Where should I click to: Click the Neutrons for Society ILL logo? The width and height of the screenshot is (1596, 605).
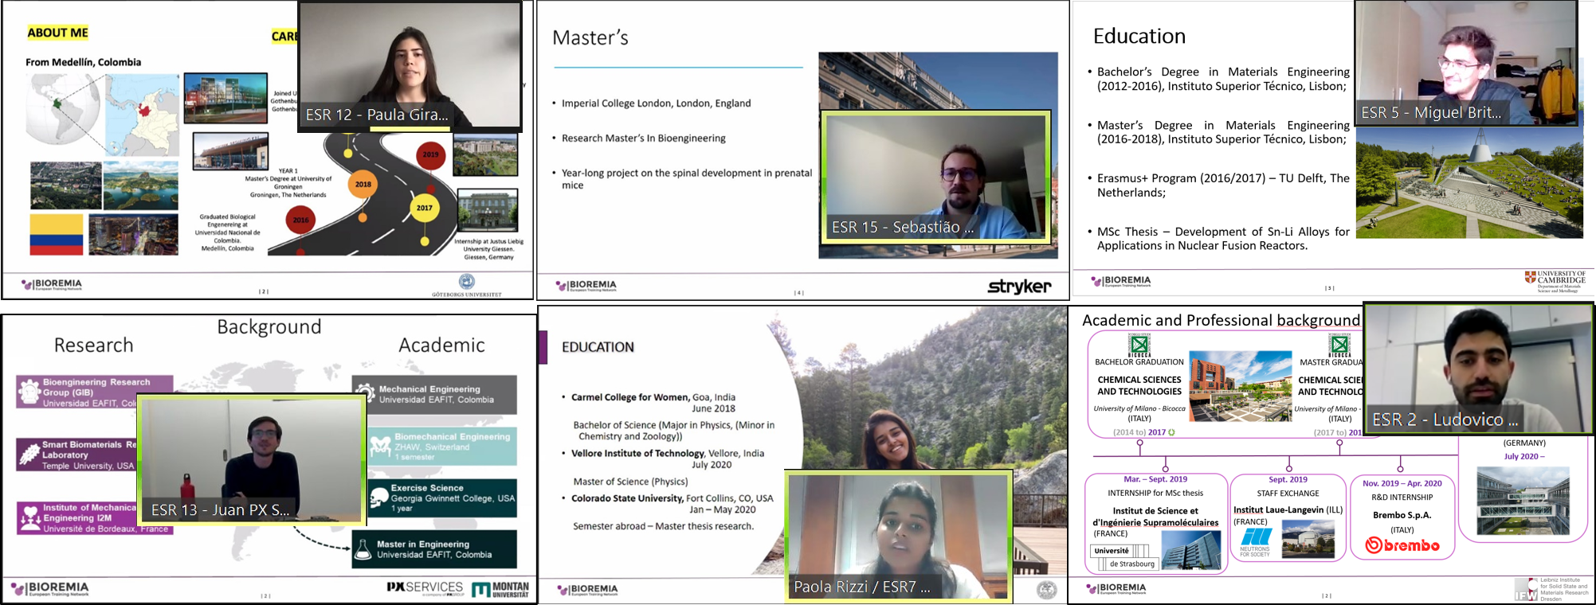tap(1255, 541)
